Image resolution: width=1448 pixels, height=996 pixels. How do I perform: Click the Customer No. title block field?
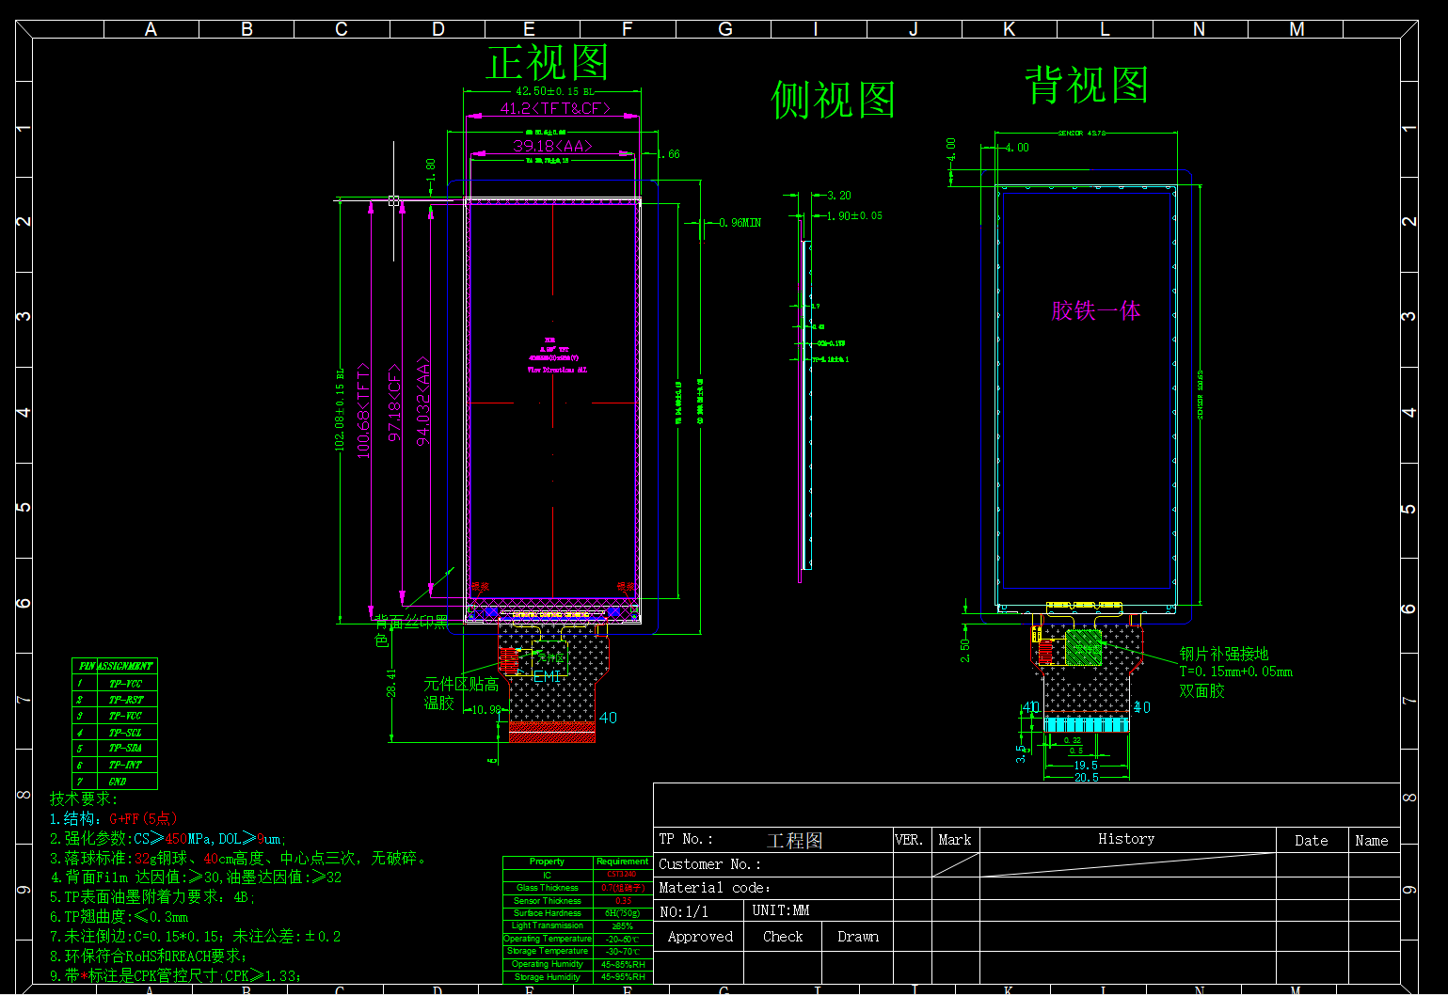[772, 864]
